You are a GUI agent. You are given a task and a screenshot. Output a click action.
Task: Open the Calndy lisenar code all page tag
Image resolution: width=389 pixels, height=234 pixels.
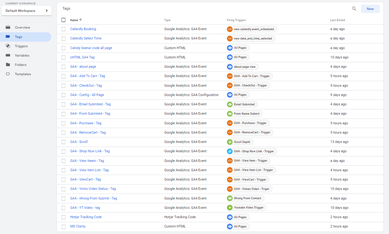point(91,48)
